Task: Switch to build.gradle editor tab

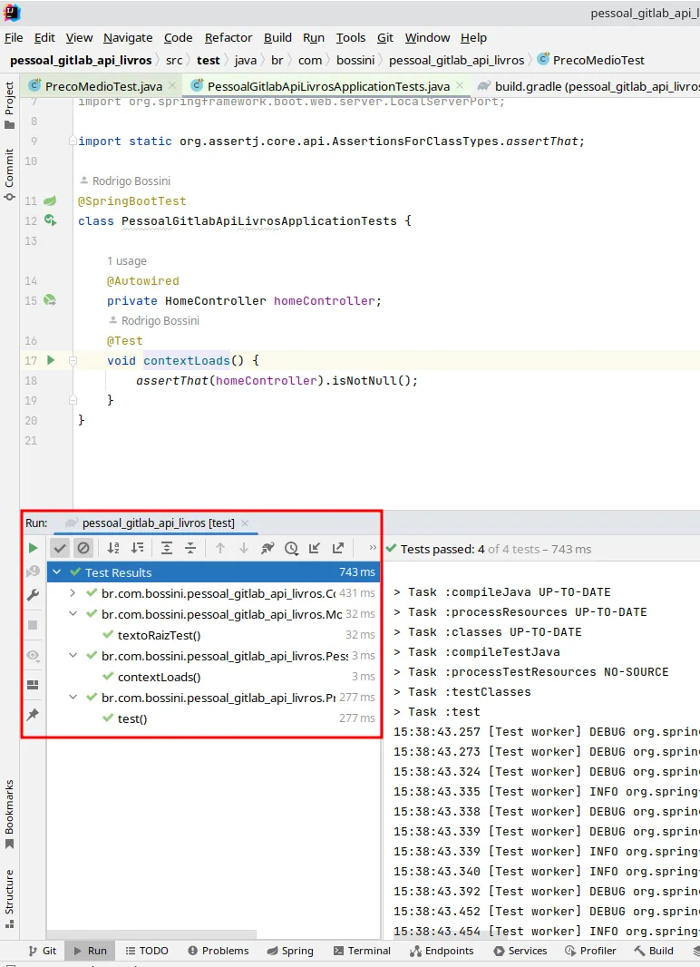Action: [588, 85]
